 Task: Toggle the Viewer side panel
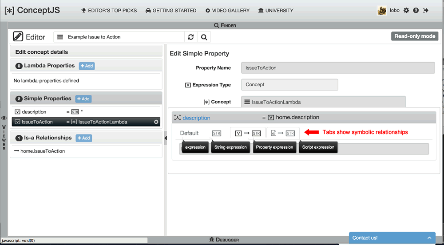4,133
